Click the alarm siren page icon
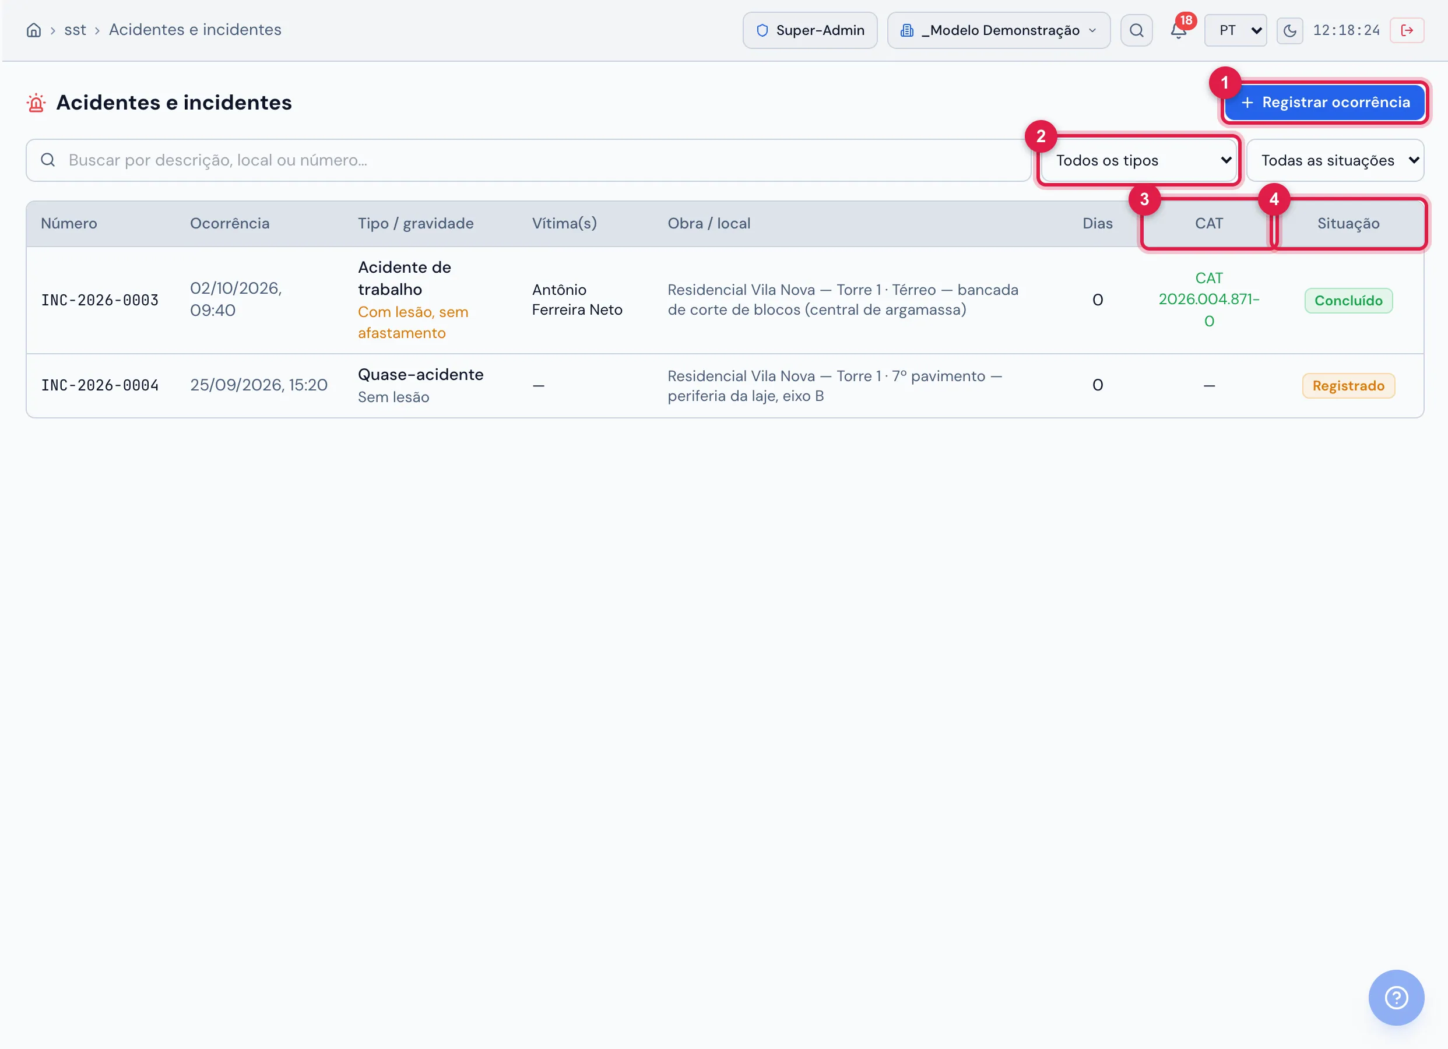This screenshot has width=1448, height=1049. [36, 103]
